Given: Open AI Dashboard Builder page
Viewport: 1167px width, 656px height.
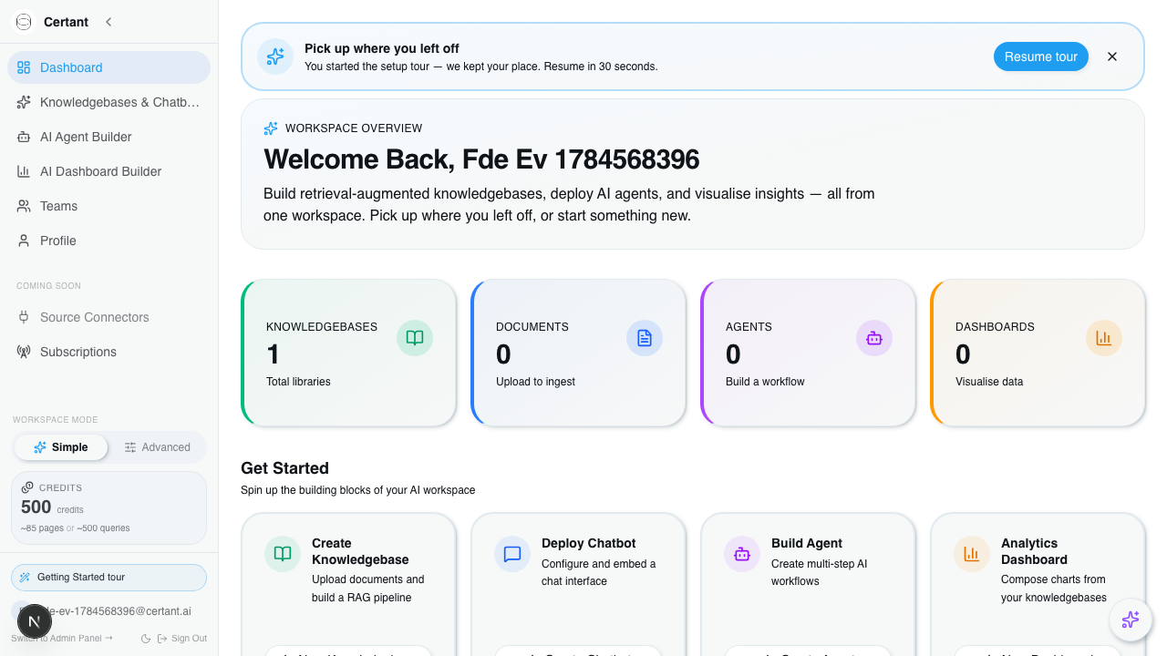Looking at the screenshot, I should pyautogui.click(x=108, y=171).
